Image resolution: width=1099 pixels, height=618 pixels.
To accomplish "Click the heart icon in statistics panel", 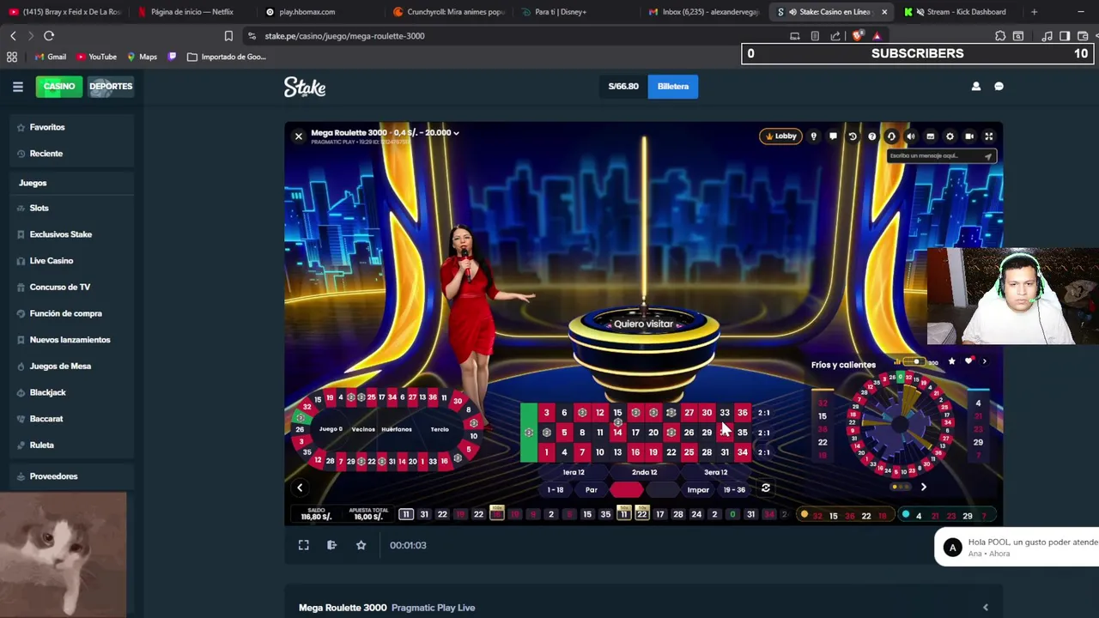I will [x=968, y=361].
